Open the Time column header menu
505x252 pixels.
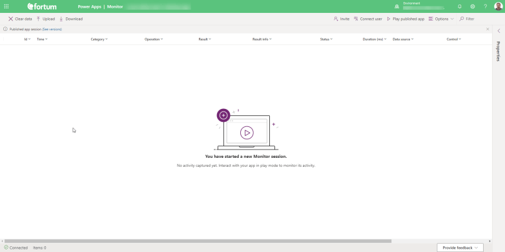click(x=42, y=39)
